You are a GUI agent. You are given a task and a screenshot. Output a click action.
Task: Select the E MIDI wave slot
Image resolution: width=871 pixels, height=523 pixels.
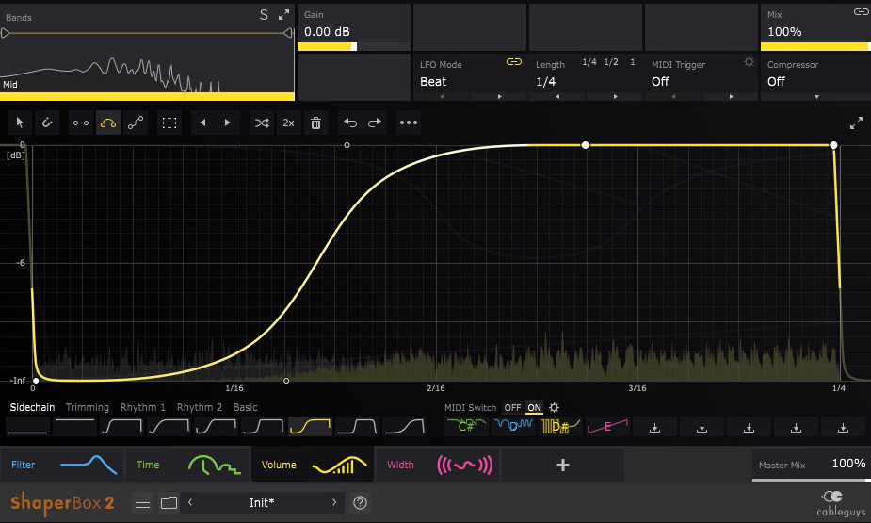coord(607,426)
